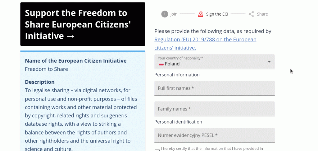
Task: Click the Poland flag icon
Action: click(x=161, y=64)
